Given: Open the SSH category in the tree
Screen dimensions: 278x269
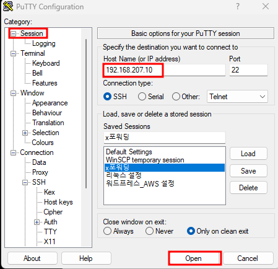Looking at the screenshot, I should pyautogui.click(x=39, y=182).
